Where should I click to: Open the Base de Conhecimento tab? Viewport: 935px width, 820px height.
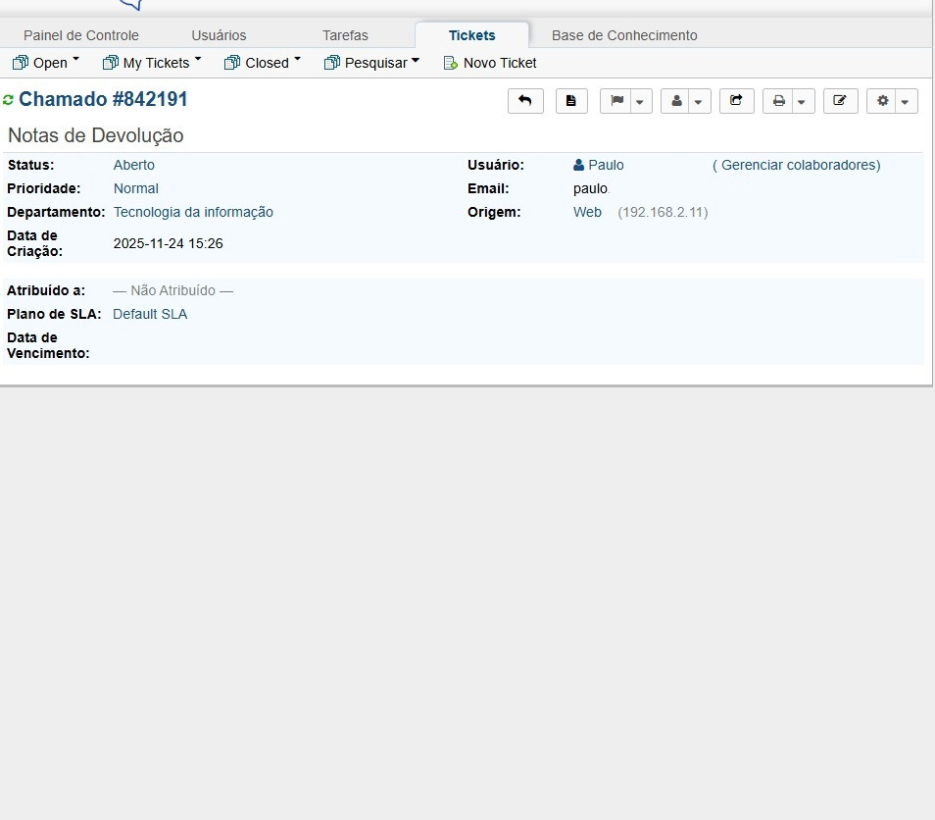[624, 35]
